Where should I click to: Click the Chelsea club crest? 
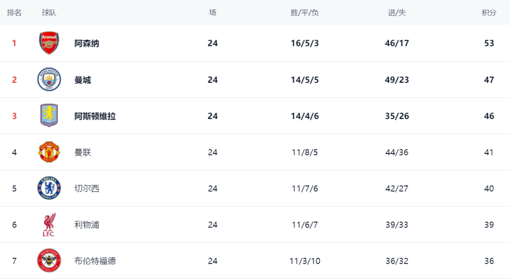49,189
